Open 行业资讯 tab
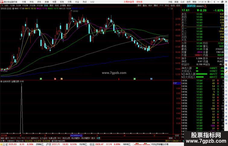The height and width of the screenshot is (146, 228). [37, 141]
